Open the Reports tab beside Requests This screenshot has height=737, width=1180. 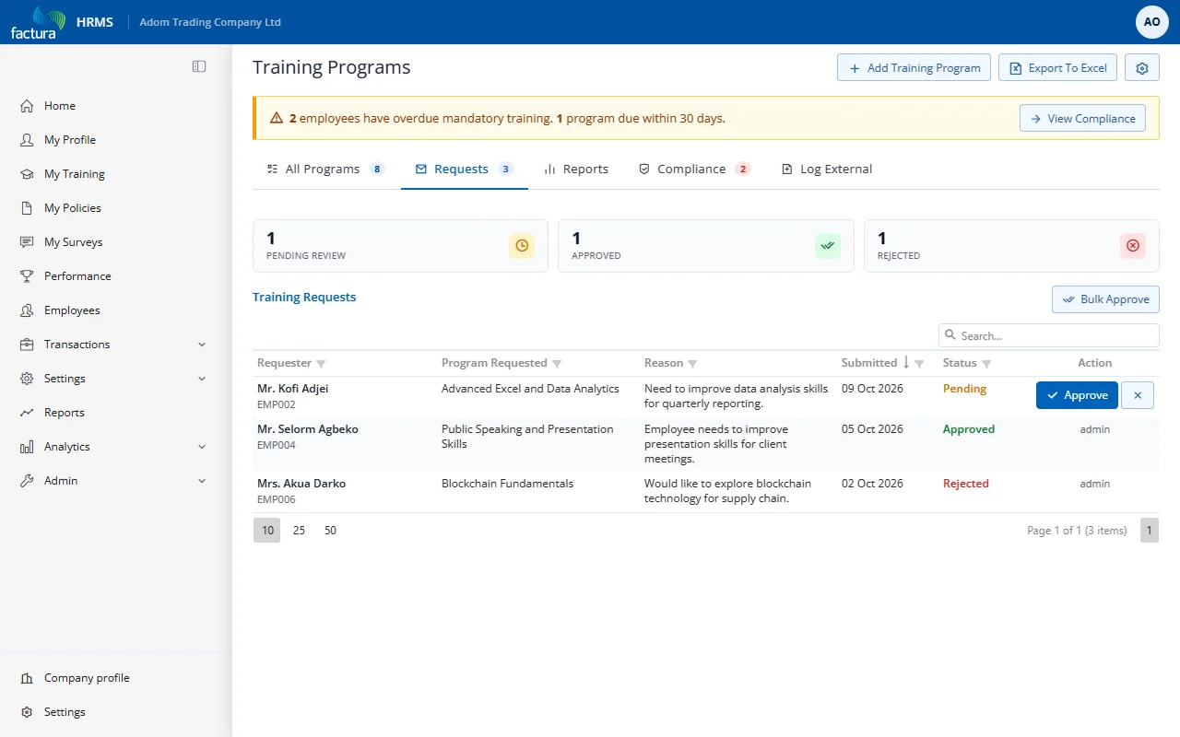pyautogui.click(x=576, y=170)
